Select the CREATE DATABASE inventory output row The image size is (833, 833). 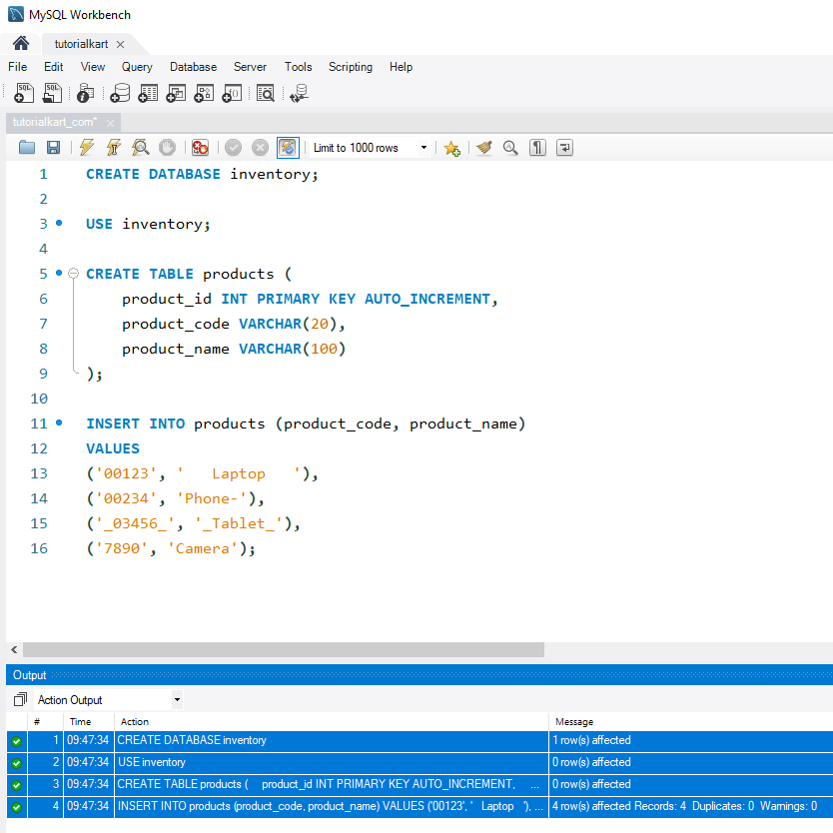(419, 740)
